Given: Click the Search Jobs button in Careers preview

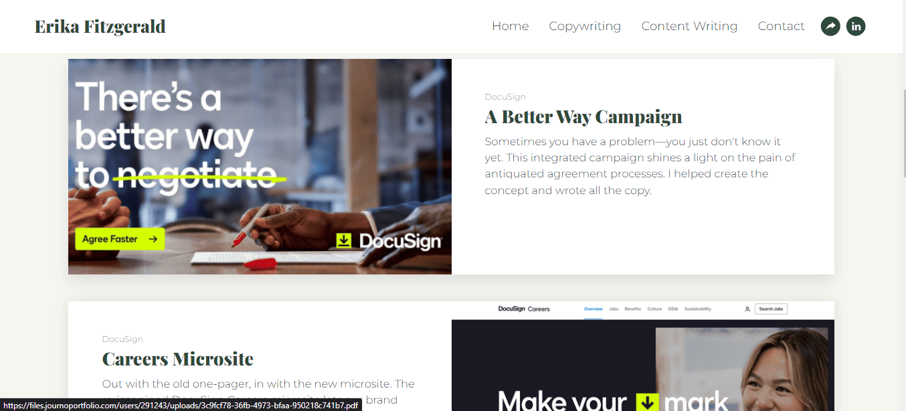Looking at the screenshot, I should [772, 309].
